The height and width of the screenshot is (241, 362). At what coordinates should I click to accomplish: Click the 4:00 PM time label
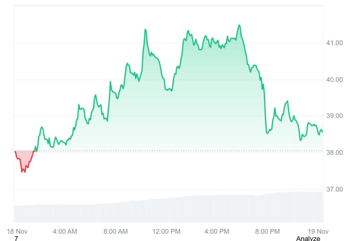(x=217, y=231)
